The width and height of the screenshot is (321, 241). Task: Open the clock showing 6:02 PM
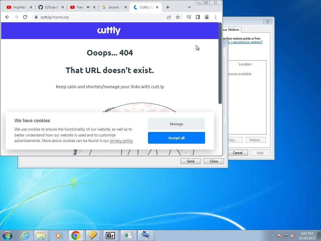click(x=307, y=236)
